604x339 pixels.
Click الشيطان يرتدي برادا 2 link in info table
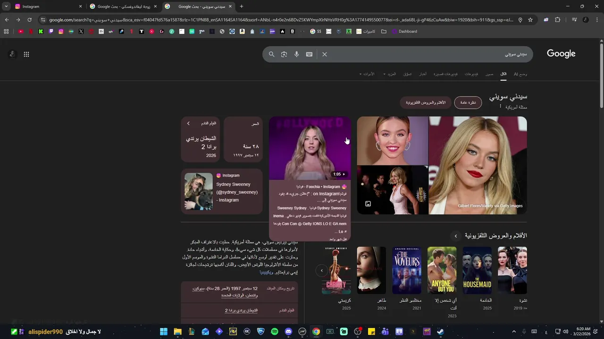coord(241,311)
